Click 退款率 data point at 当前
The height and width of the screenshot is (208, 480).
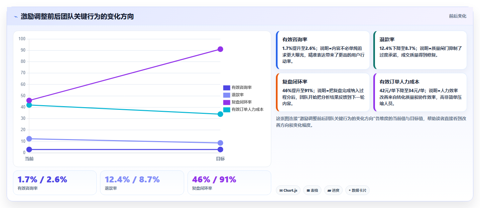coord(29,139)
